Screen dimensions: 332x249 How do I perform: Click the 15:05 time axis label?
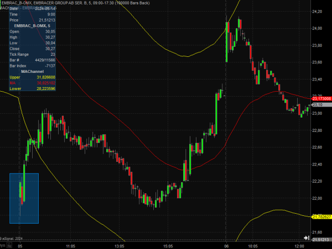coord(168,246)
